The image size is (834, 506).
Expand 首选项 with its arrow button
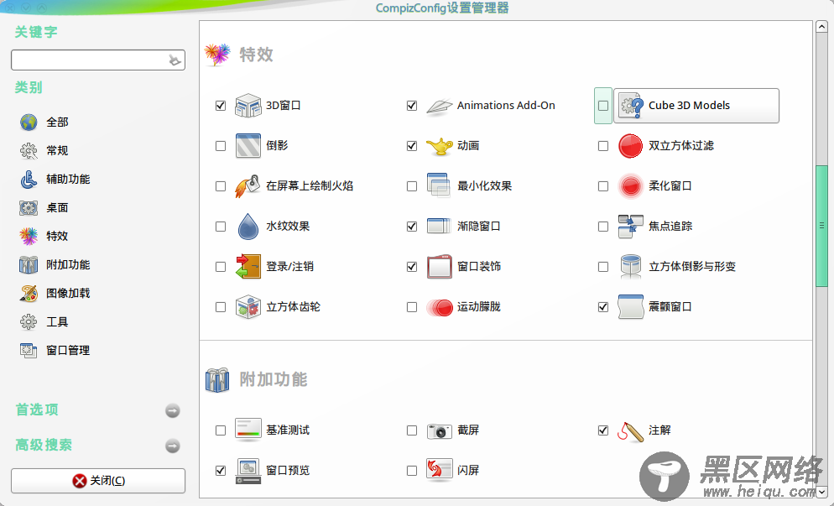point(172,411)
